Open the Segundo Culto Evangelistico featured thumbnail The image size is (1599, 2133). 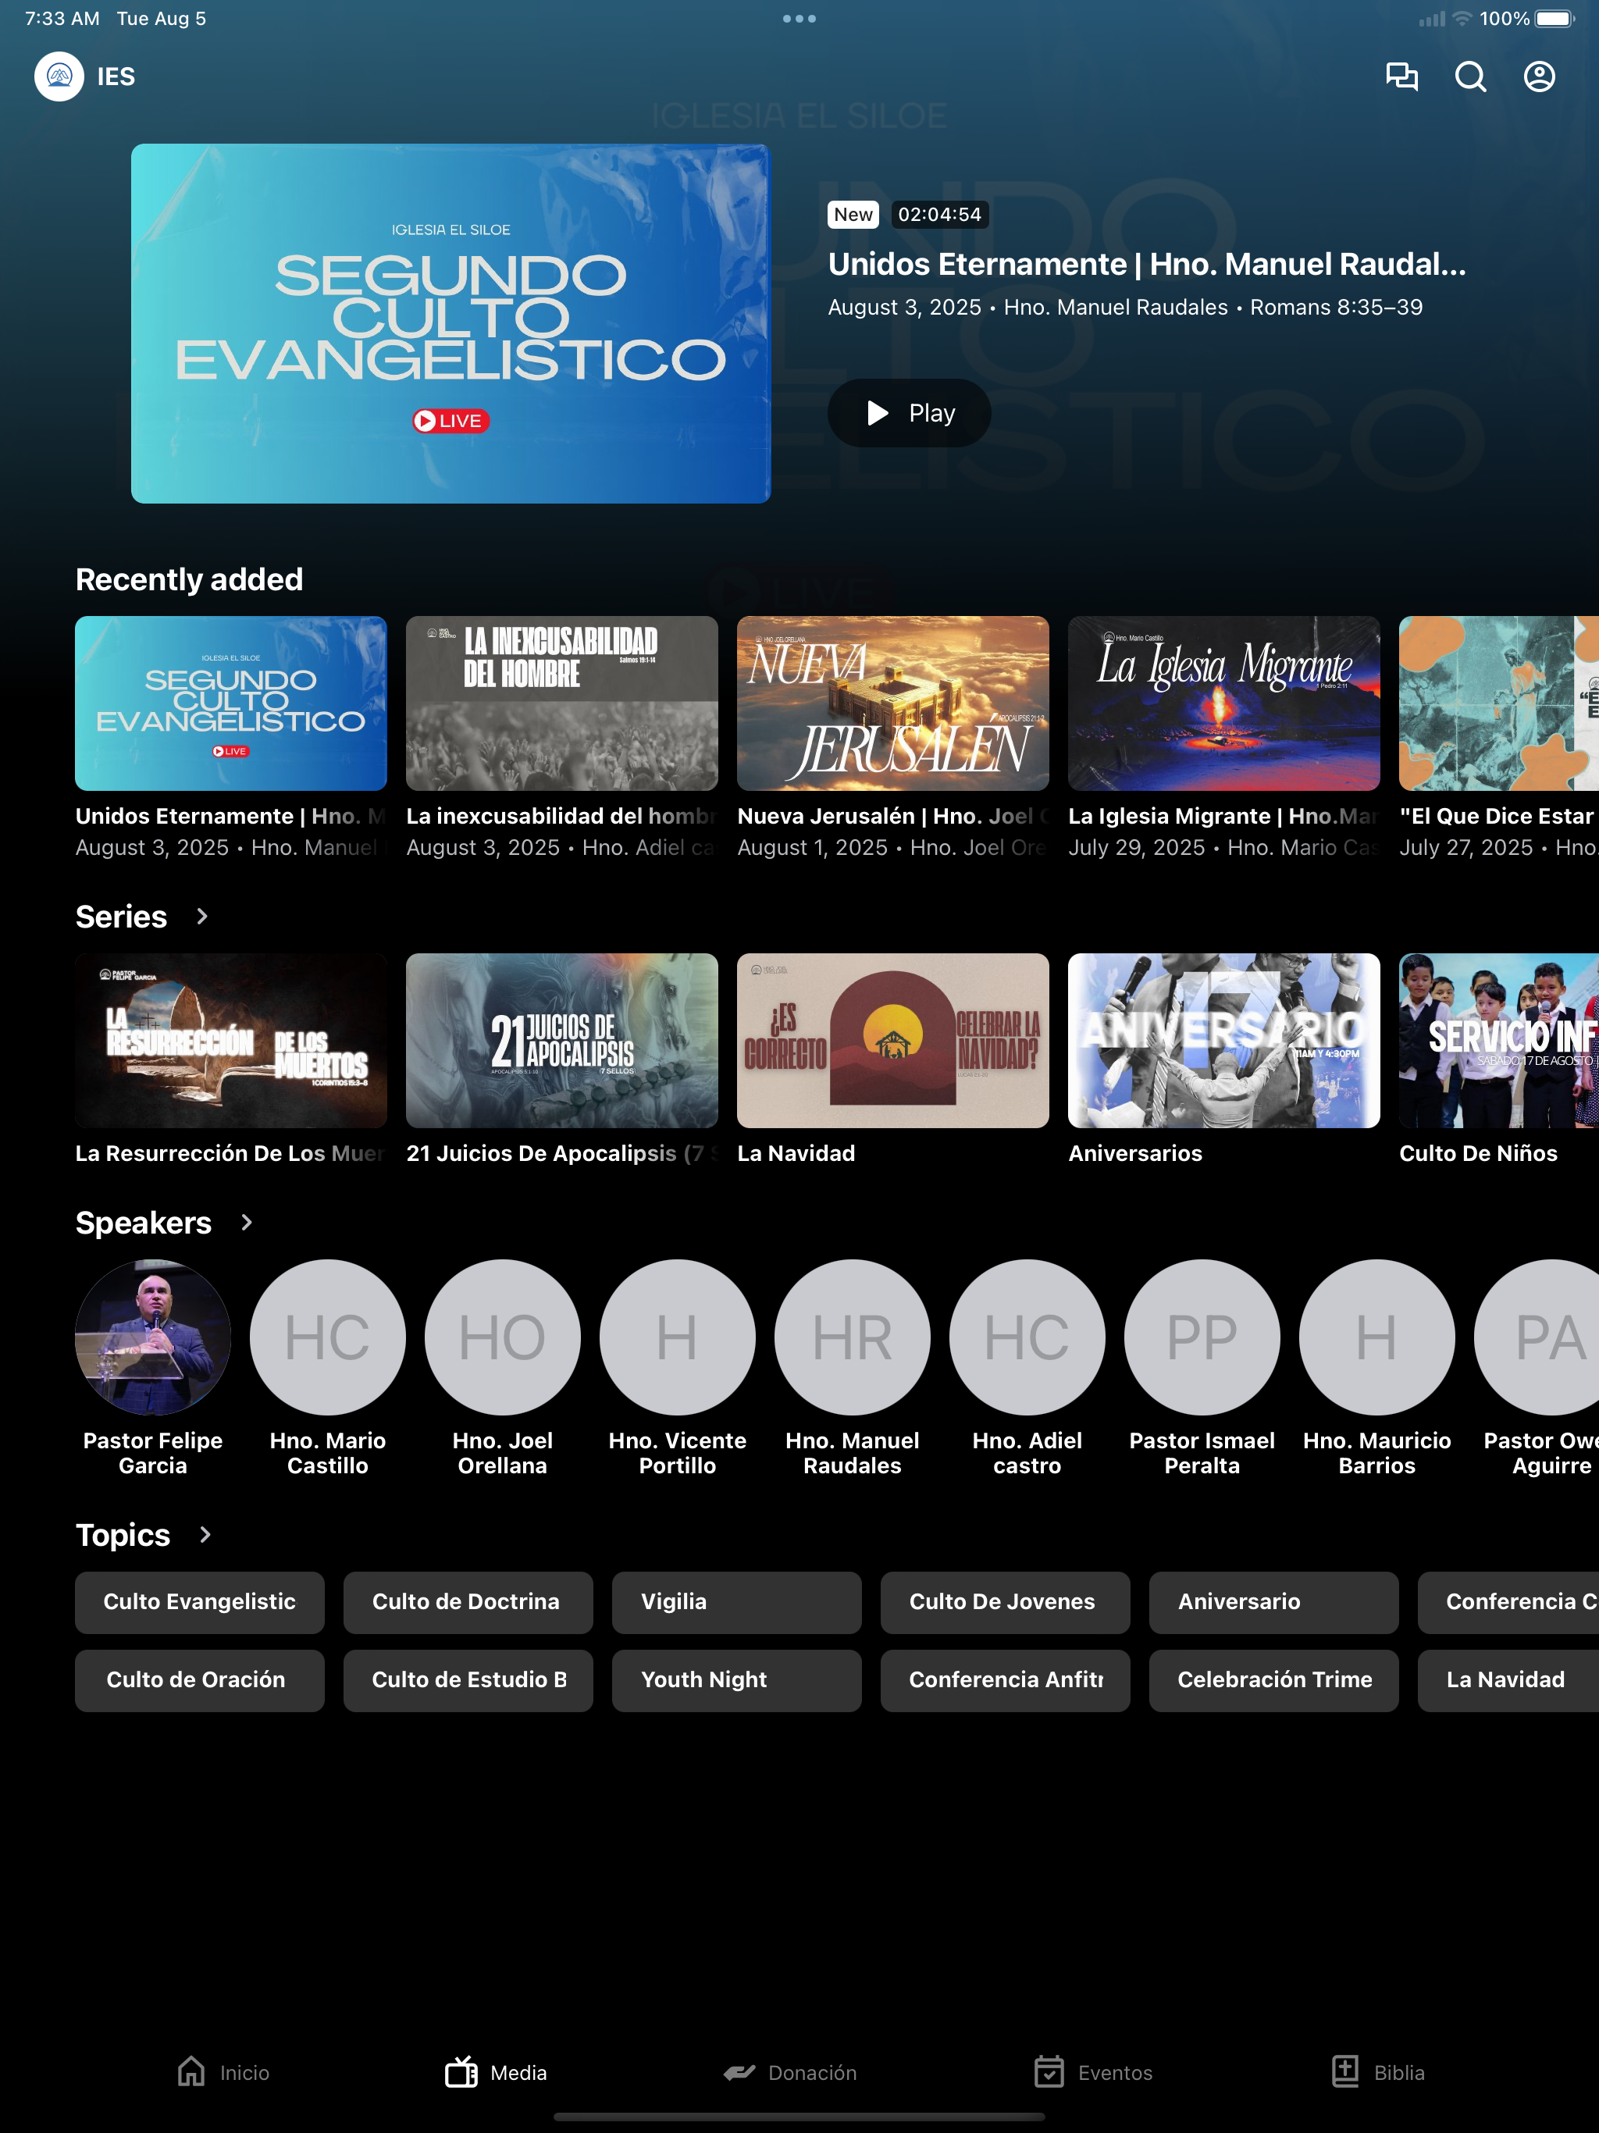pyautogui.click(x=450, y=323)
